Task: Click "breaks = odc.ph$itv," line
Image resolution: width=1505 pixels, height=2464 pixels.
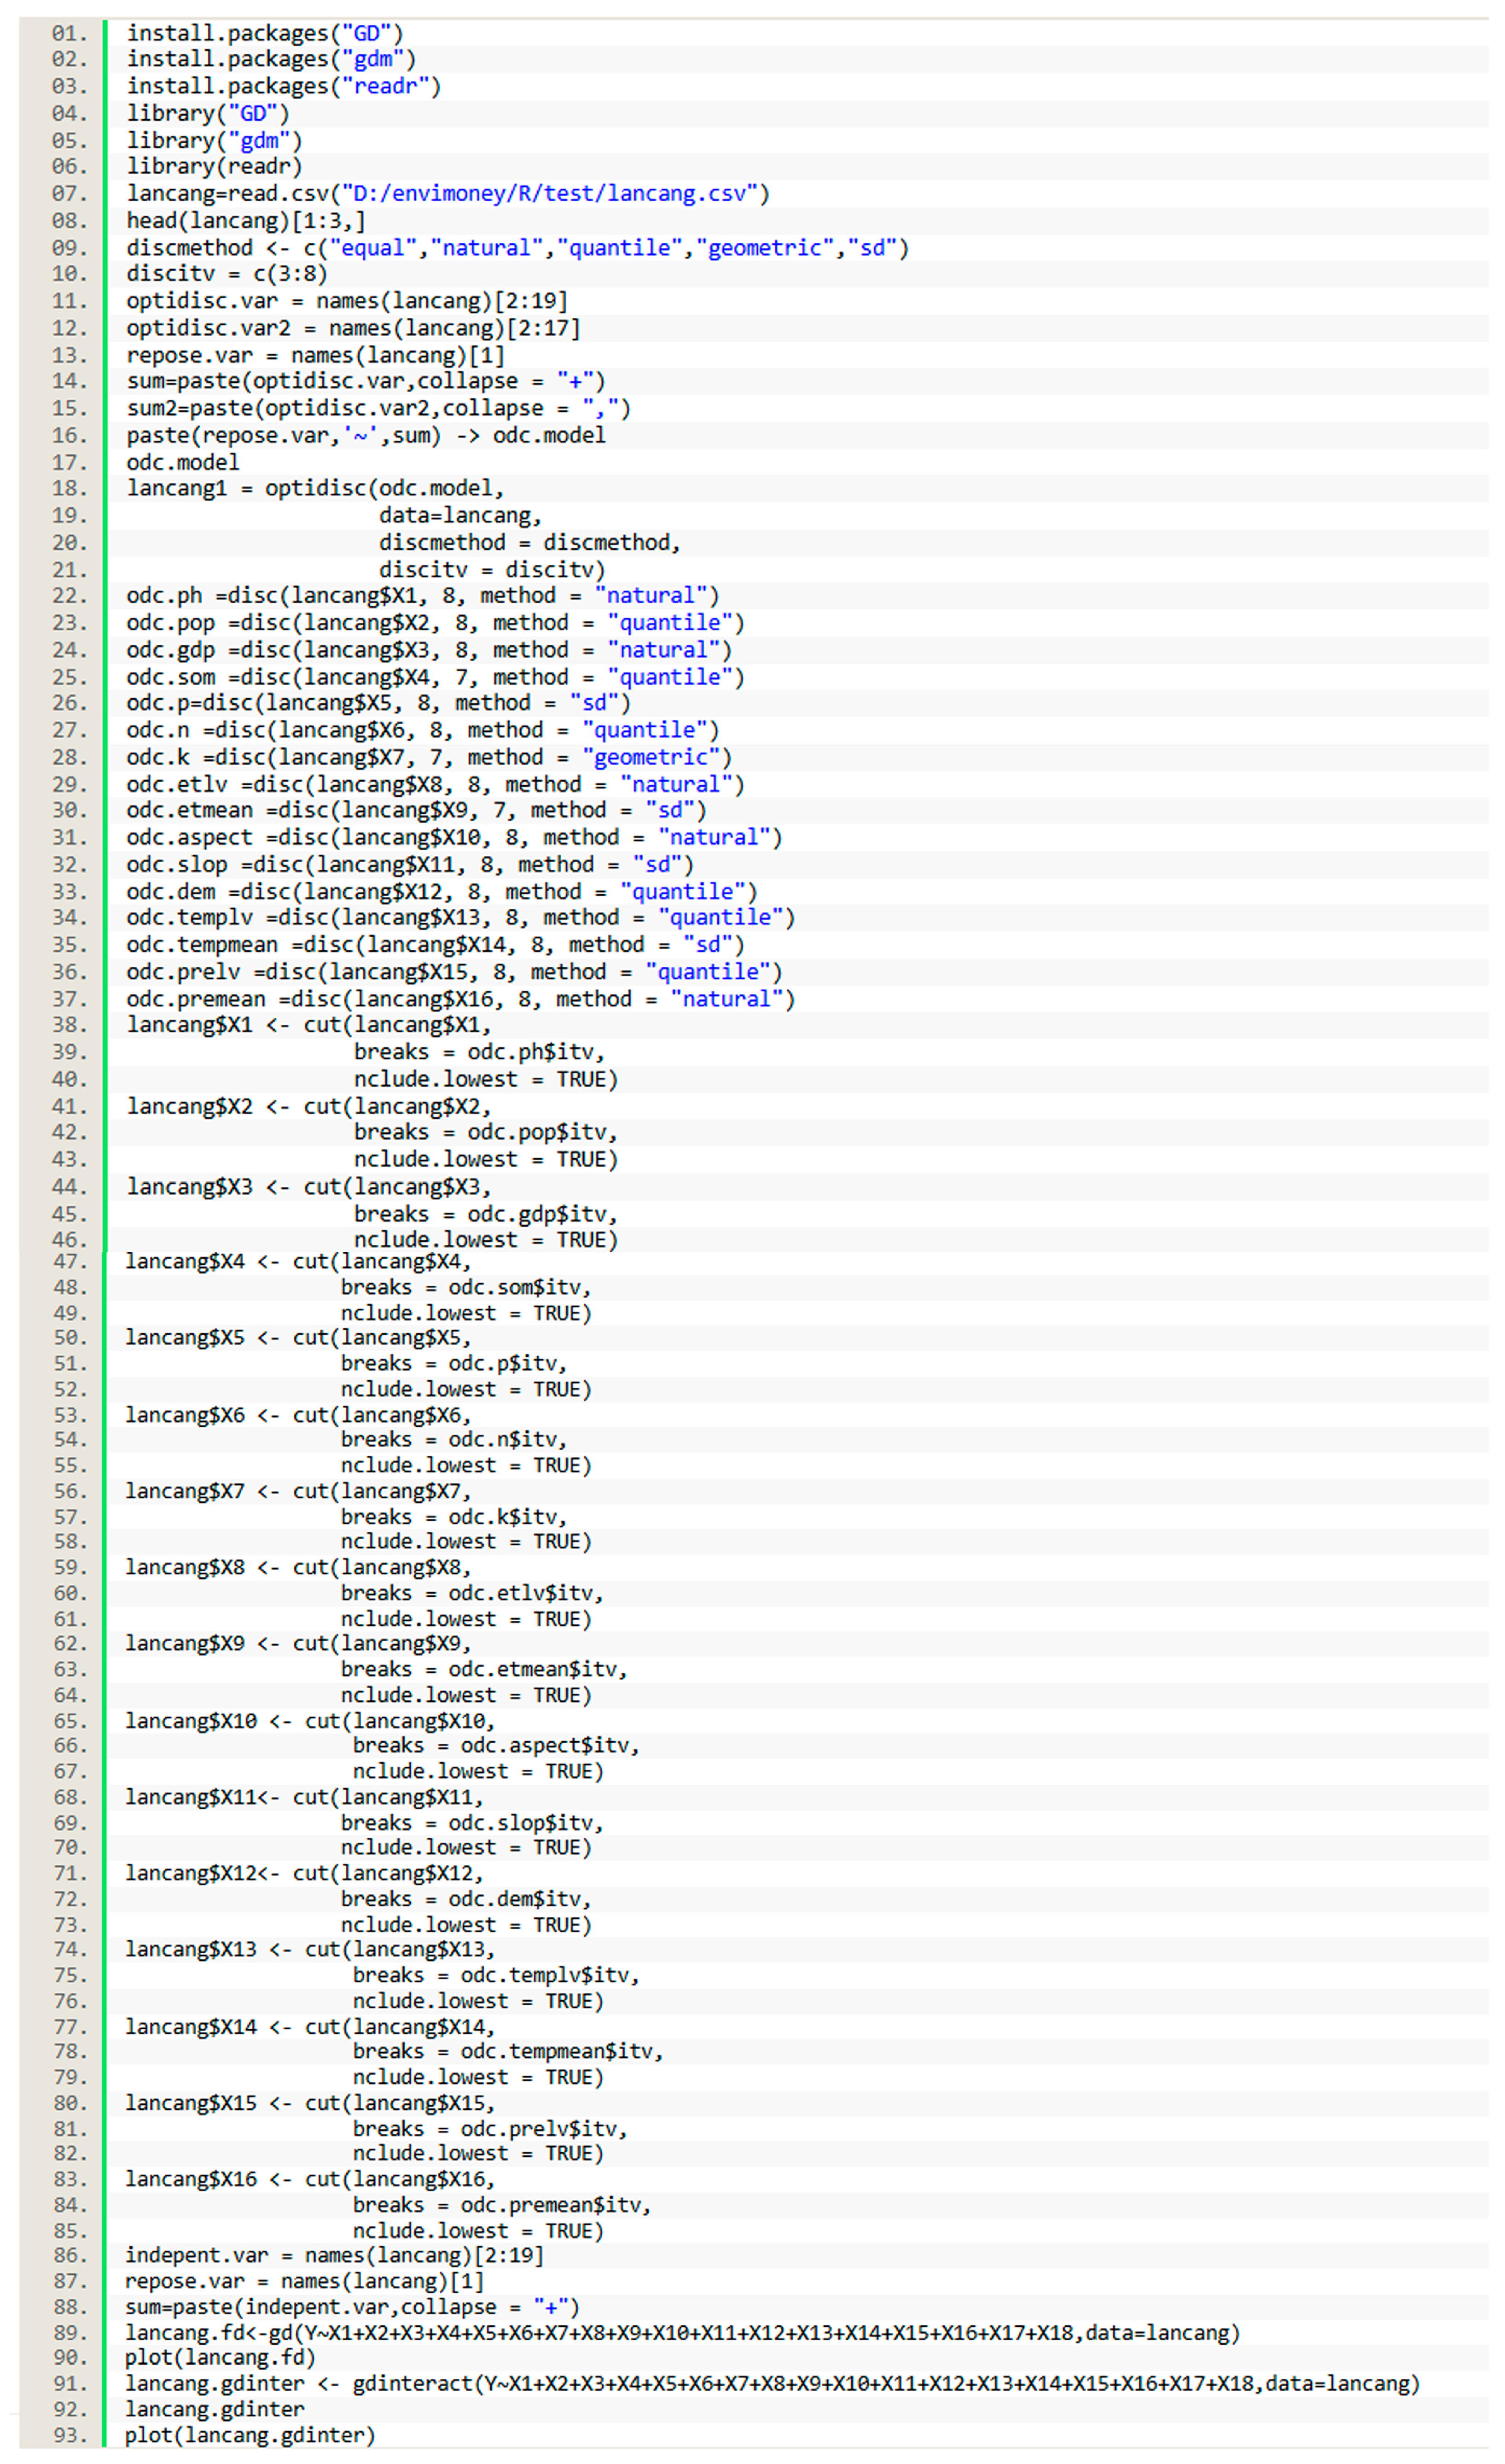Action: click(x=479, y=1053)
